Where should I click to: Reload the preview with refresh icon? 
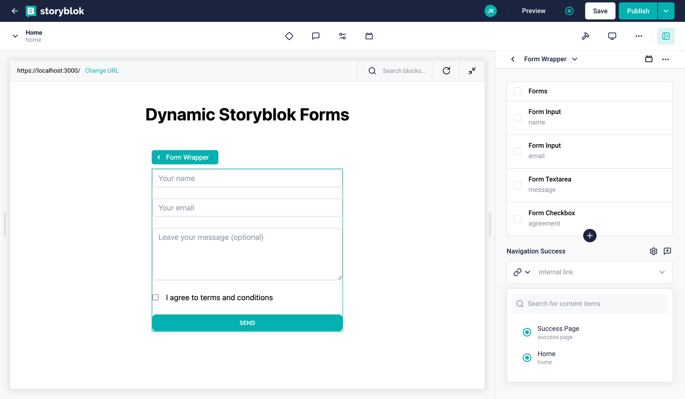coord(447,71)
